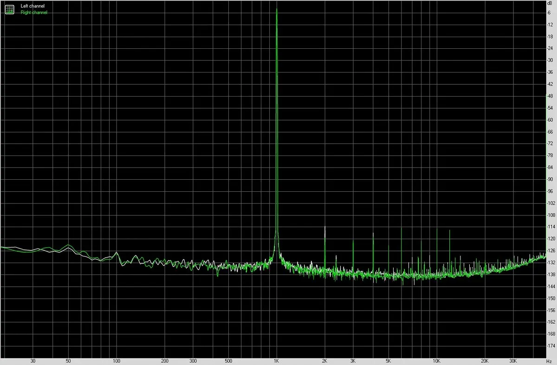
Task: Click the spectrum graph icon beside the legend
Action: coord(9,9)
